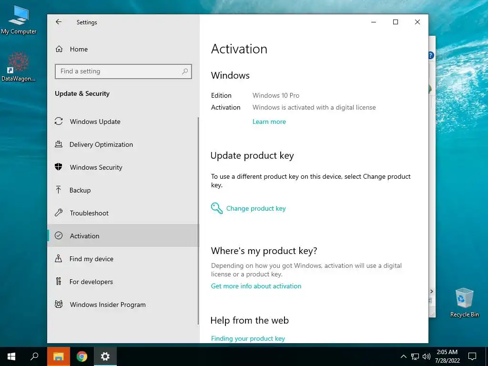Viewport: 488px width, 366px height.
Task: Click the Troubleshoot wrench icon
Action: [59, 213]
